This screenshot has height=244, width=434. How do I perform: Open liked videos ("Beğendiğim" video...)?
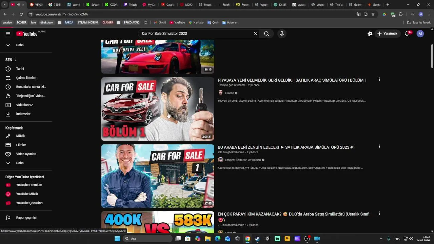[31, 96]
